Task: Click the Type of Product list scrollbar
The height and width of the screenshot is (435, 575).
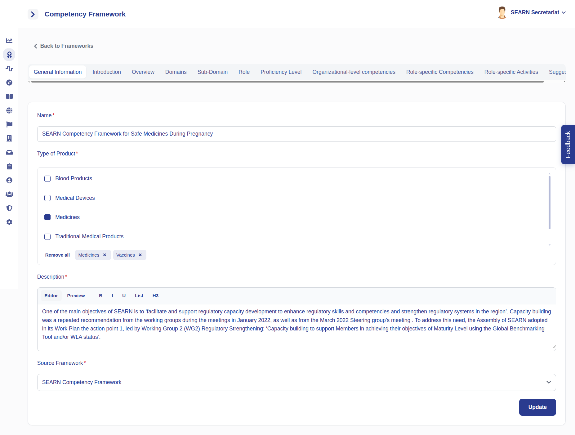Action: pyautogui.click(x=549, y=203)
